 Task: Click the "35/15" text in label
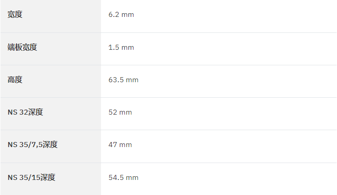[30, 178]
